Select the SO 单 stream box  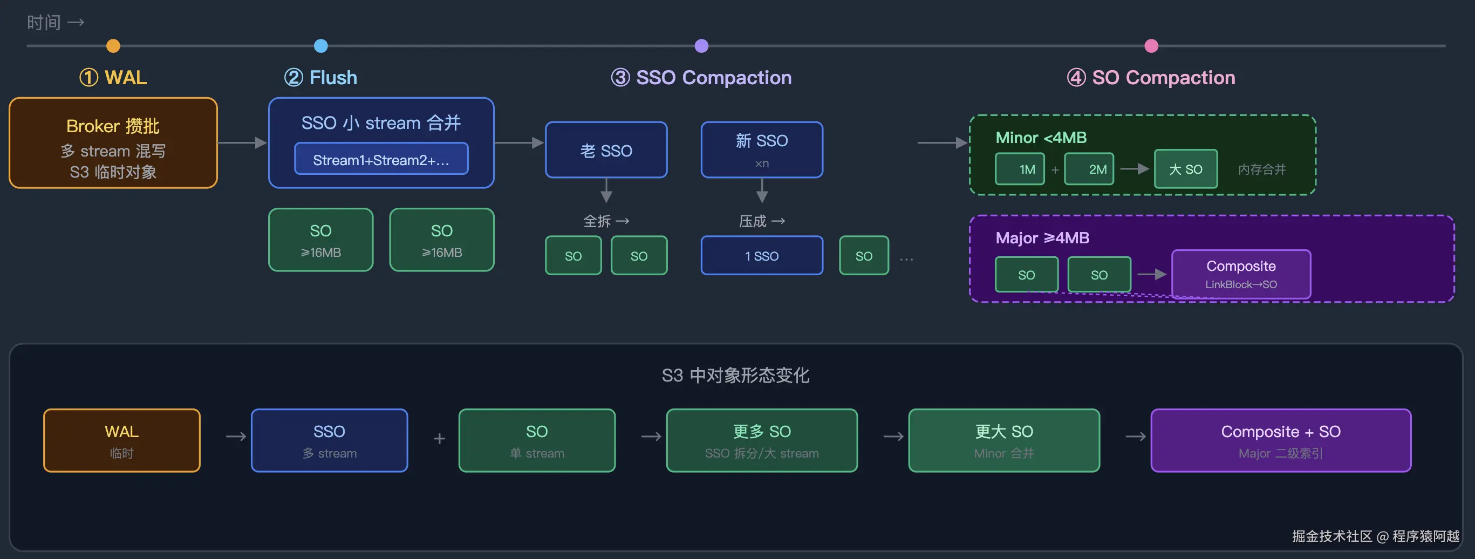point(537,440)
